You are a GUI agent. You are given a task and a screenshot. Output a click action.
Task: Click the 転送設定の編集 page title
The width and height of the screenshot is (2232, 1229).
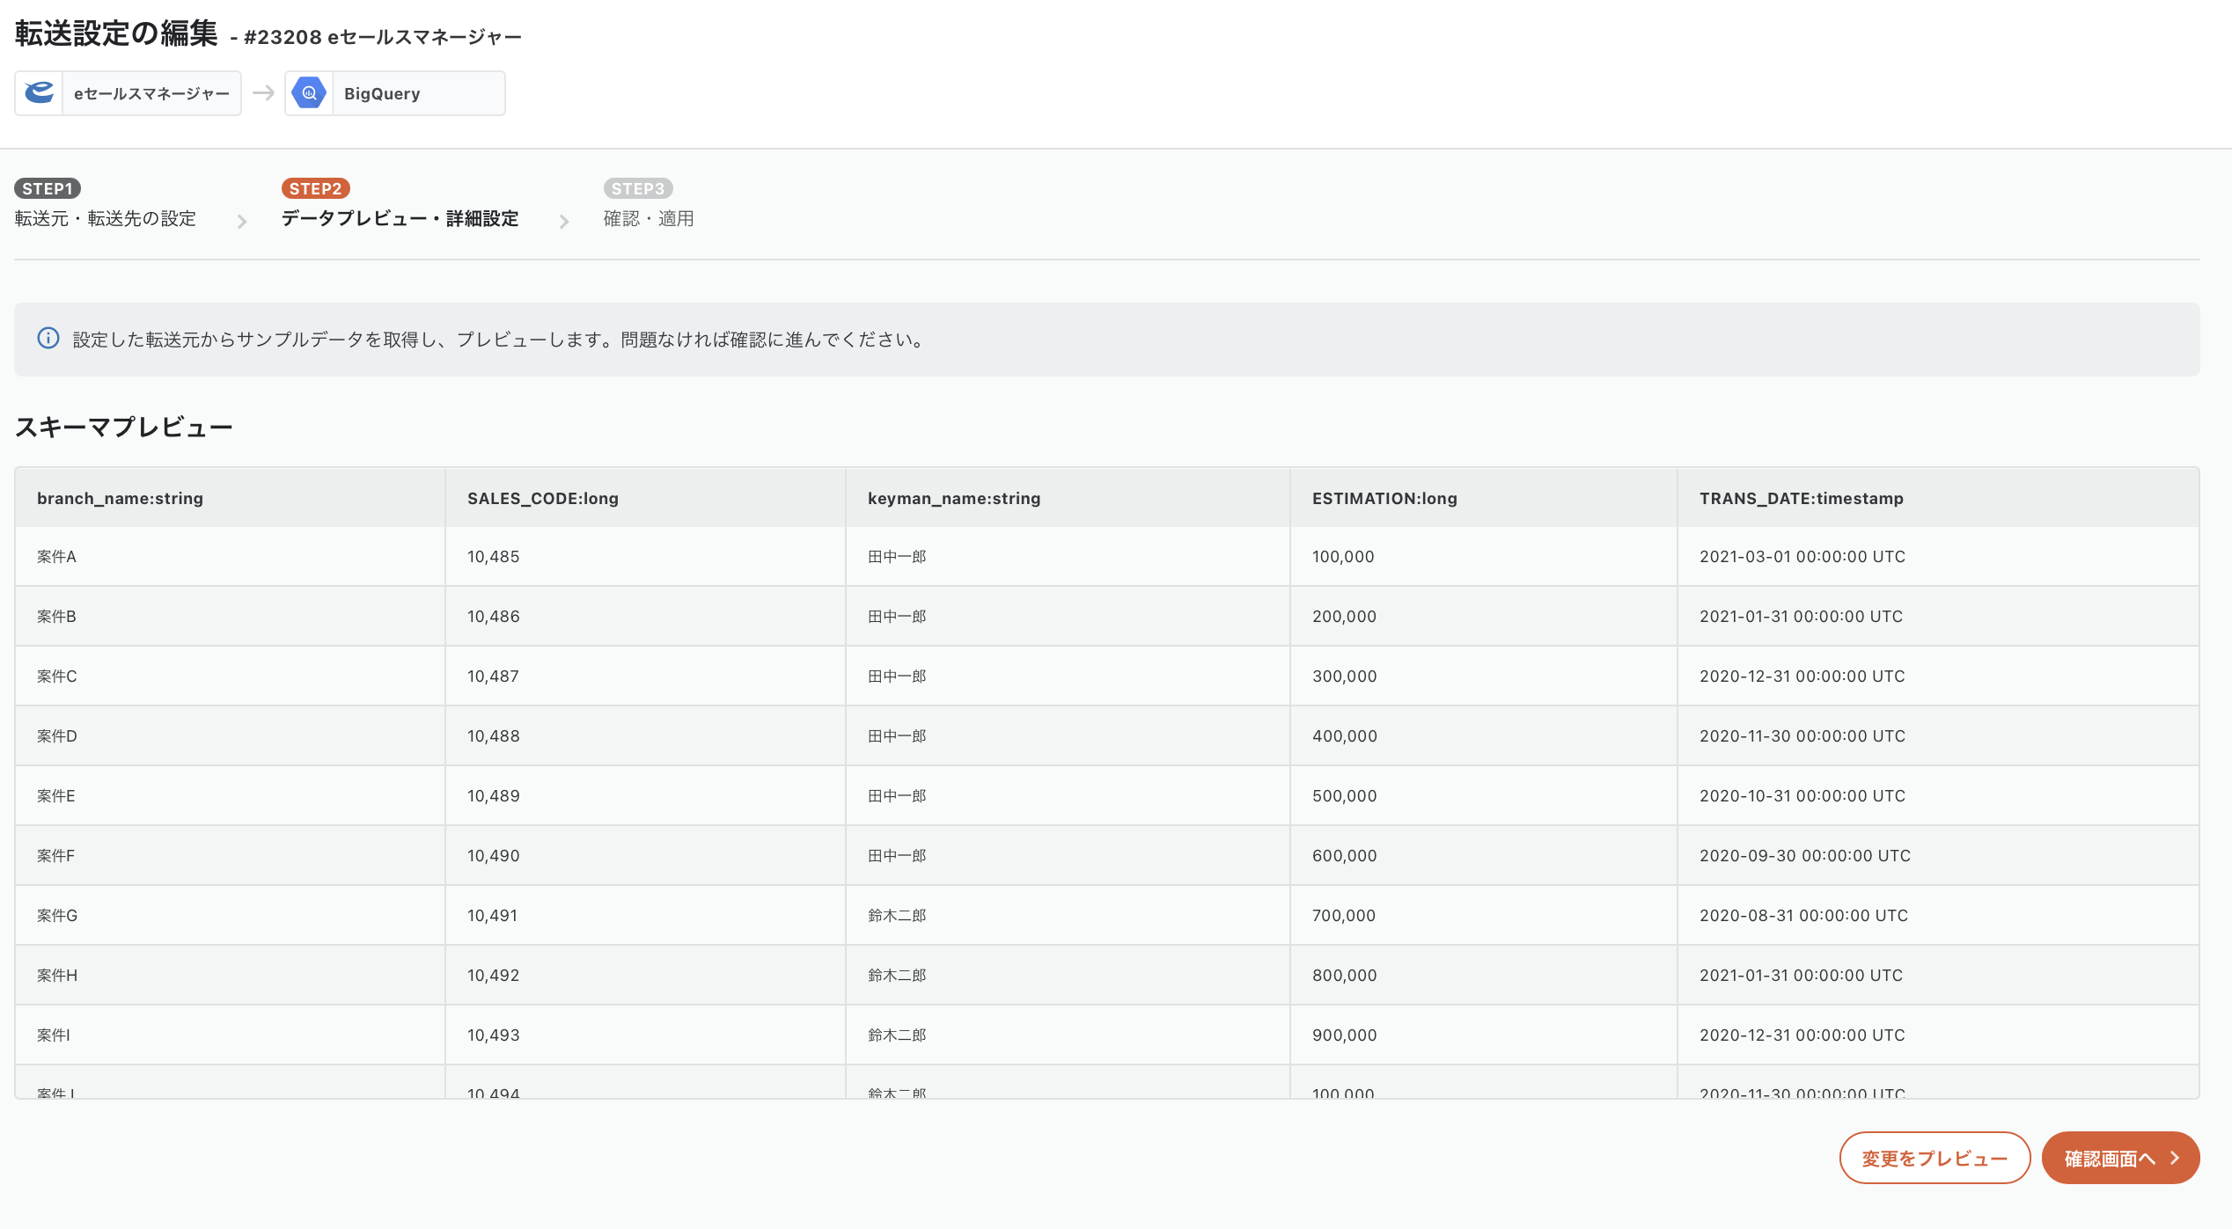(116, 33)
